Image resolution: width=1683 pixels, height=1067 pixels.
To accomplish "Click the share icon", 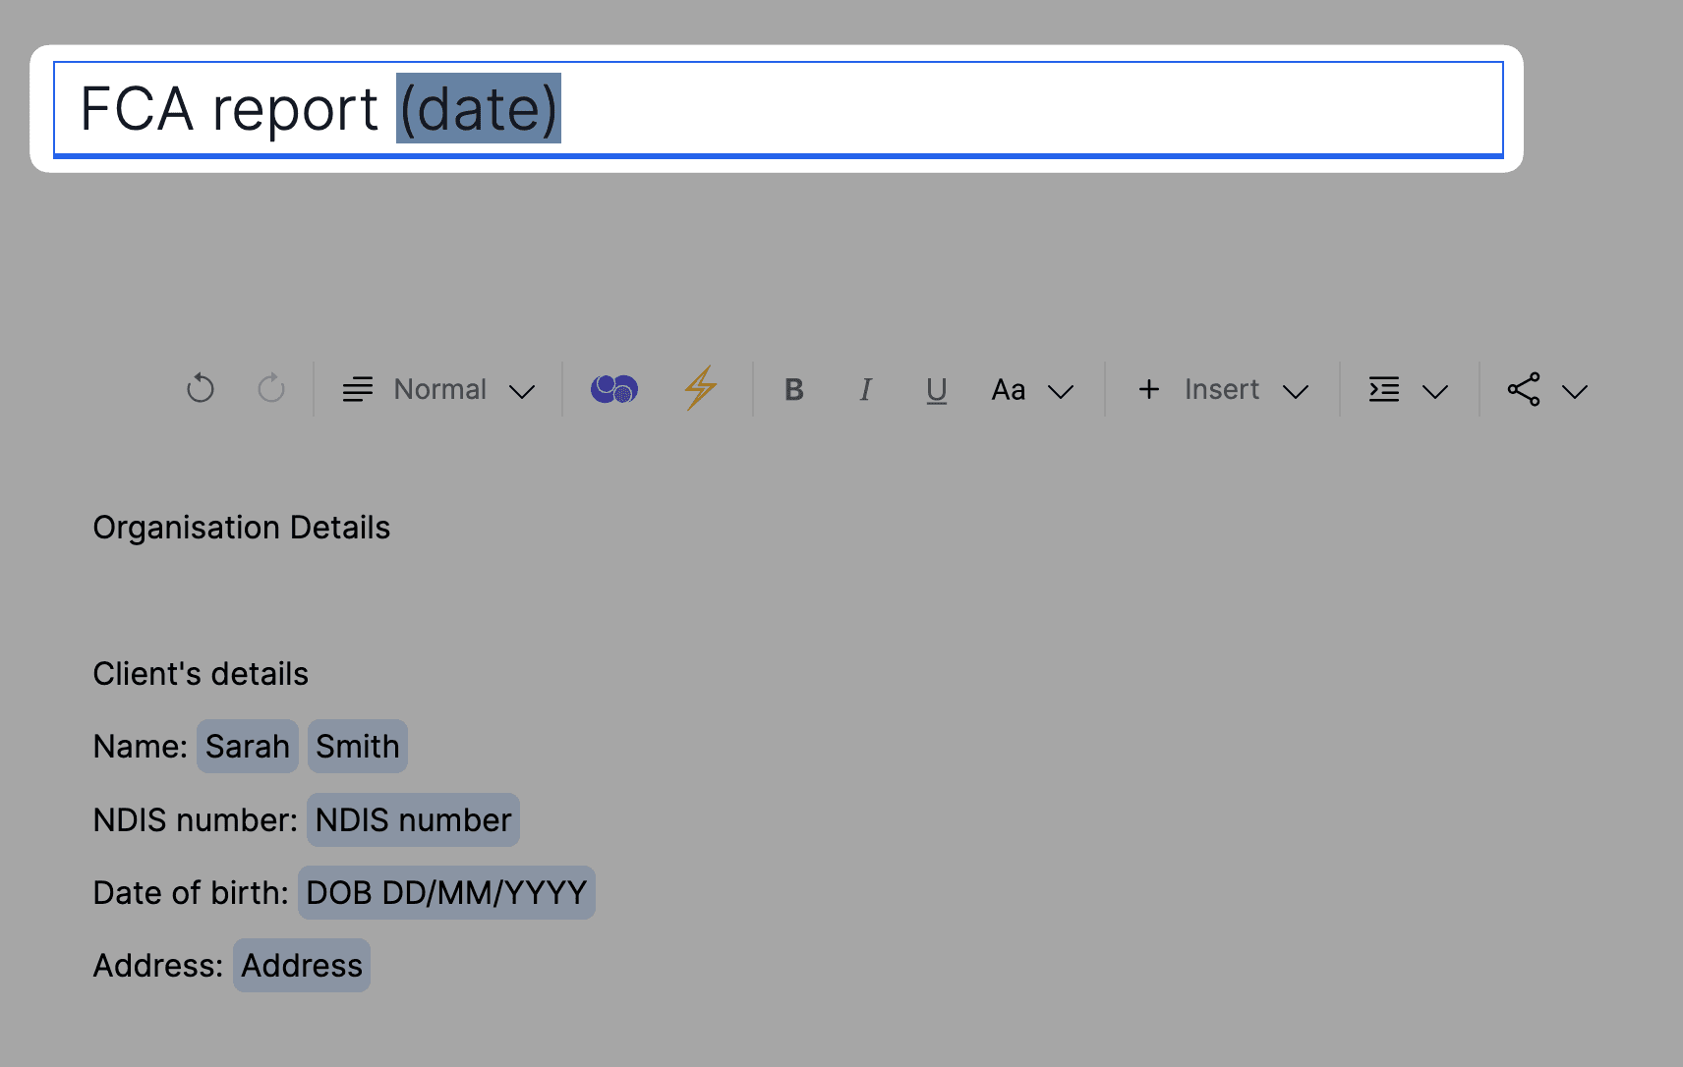I will pyautogui.click(x=1524, y=390).
